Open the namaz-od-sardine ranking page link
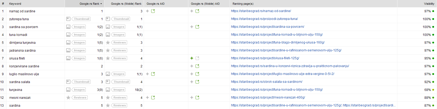Image resolution: width=437 pixels, height=109 pixels. click(x=261, y=11)
